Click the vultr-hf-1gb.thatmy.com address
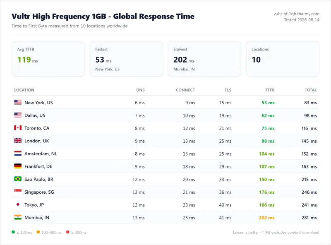 (x=296, y=14)
